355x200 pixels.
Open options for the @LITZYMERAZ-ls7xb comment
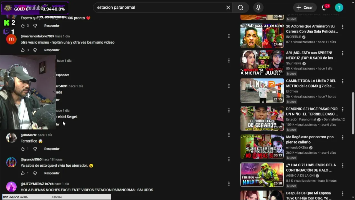click(229, 184)
